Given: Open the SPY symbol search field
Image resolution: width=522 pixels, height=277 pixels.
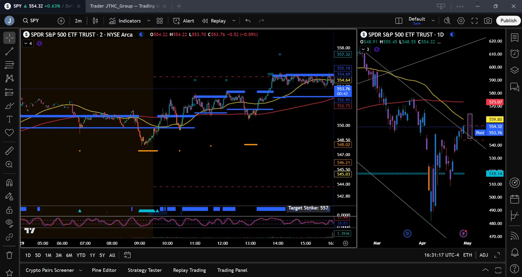Looking at the screenshot, I should (31, 21).
